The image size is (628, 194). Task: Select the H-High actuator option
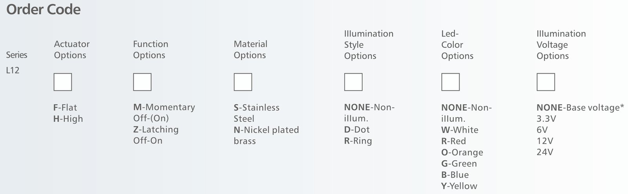coord(68,119)
